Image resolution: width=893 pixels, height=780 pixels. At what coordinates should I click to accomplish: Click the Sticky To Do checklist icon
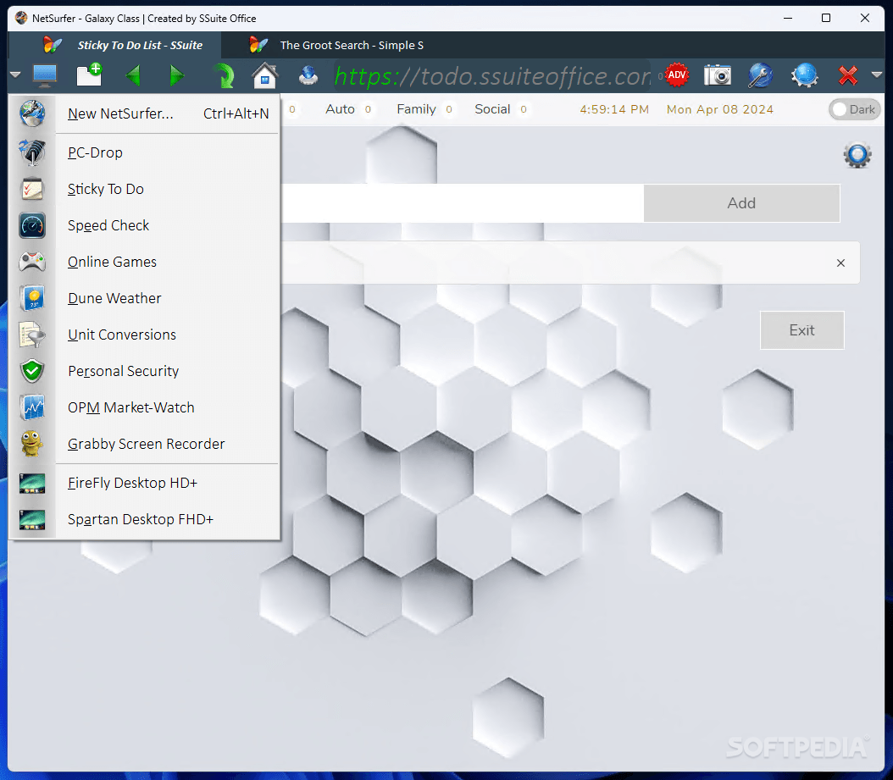[x=32, y=189]
